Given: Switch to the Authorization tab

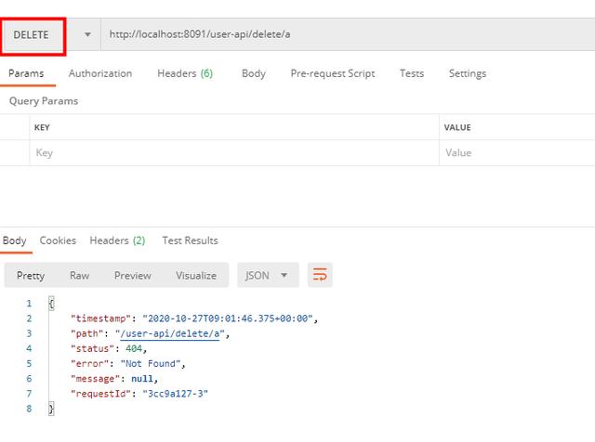Looking at the screenshot, I should pos(100,73).
